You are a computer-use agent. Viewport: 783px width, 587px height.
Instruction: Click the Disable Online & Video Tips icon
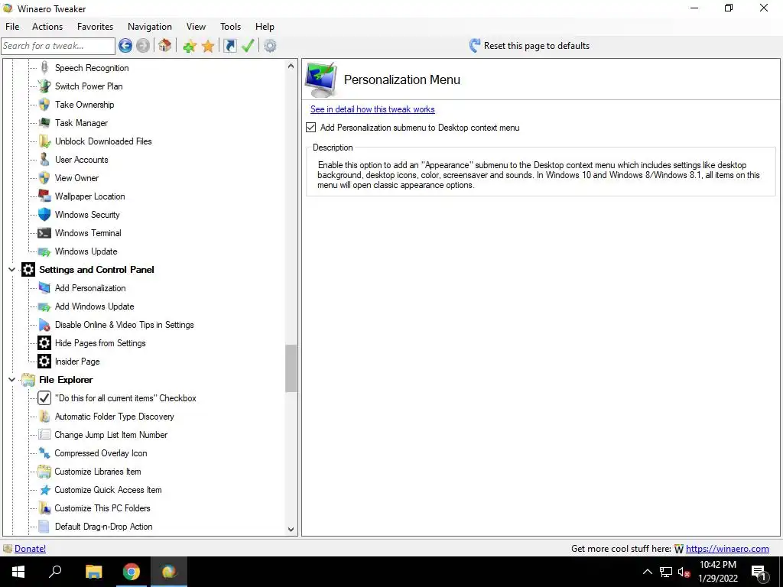tap(44, 325)
